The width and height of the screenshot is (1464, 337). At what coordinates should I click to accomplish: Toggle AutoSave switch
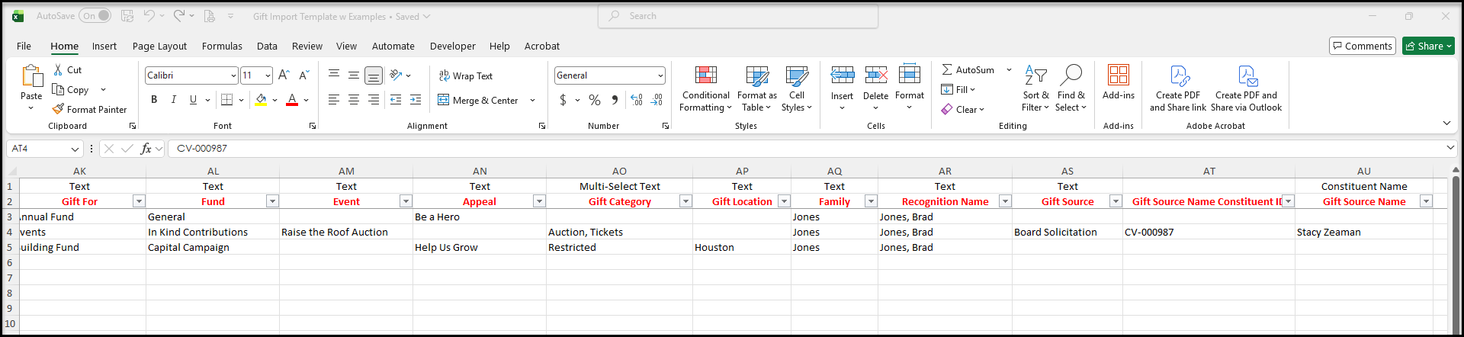[x=95, y=15]
